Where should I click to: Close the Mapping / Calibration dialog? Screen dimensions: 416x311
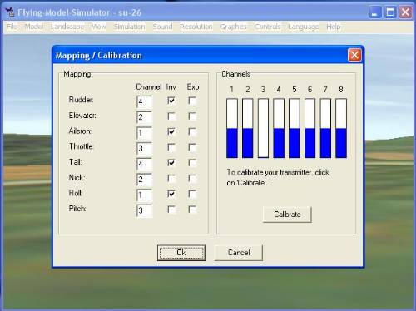pyautogui.click(x=354, y=55)
